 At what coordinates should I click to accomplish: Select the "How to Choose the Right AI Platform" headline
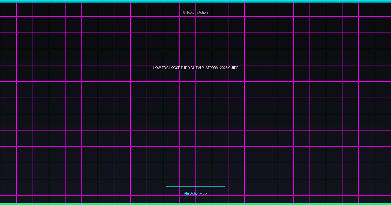pos(195,68)
